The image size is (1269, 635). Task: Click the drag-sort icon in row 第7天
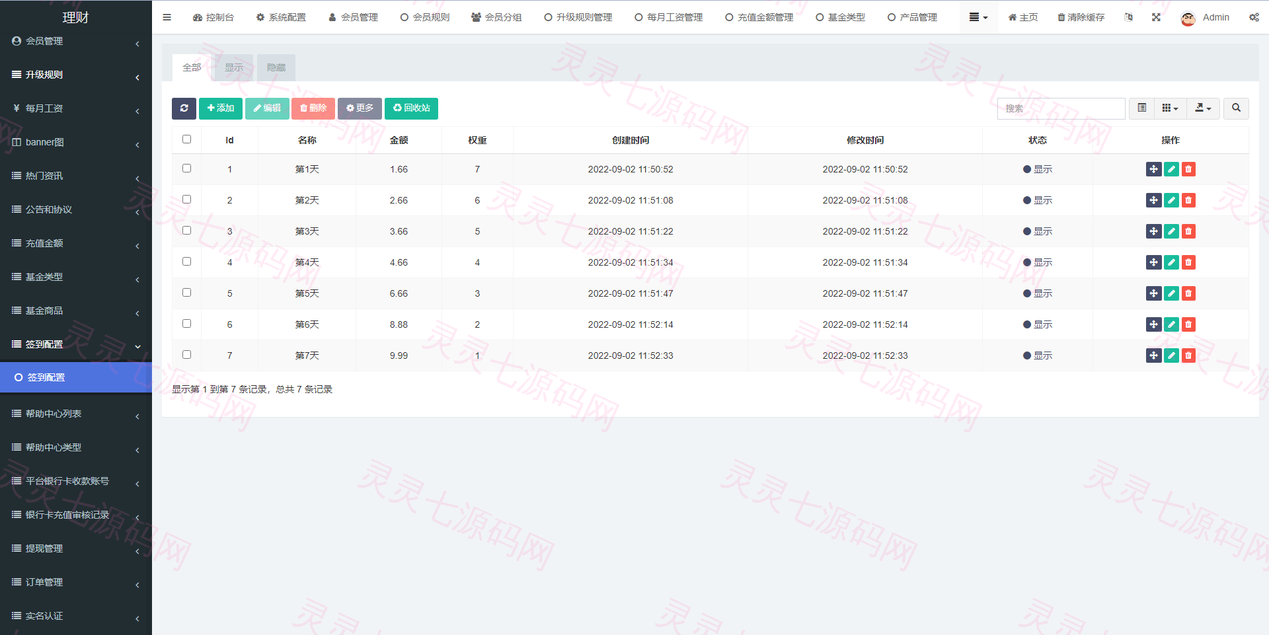pos(1153,355)
